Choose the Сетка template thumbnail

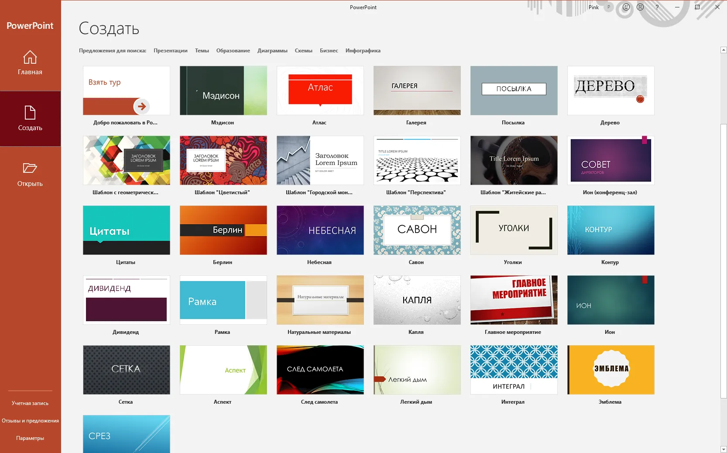click(x=127, y=370)
